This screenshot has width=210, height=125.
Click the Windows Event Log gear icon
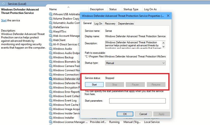[51, 100]
